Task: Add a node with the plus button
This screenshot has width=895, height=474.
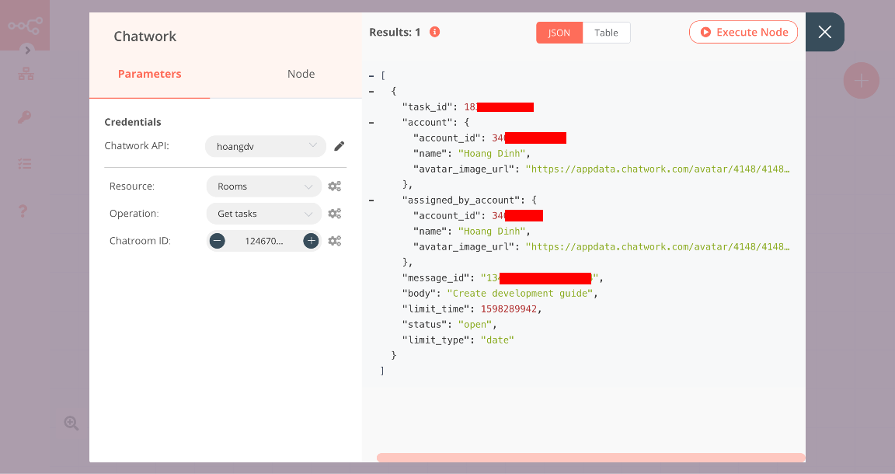Action: click(861, 81)
